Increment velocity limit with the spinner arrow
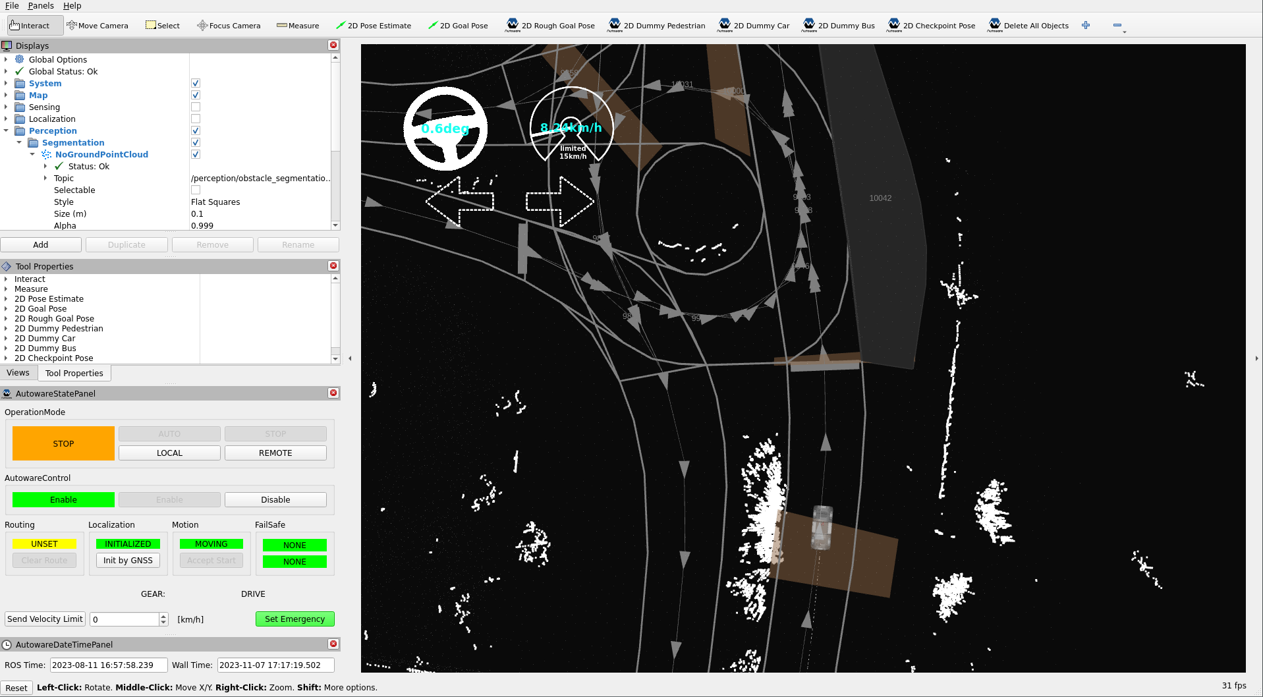 163,616
